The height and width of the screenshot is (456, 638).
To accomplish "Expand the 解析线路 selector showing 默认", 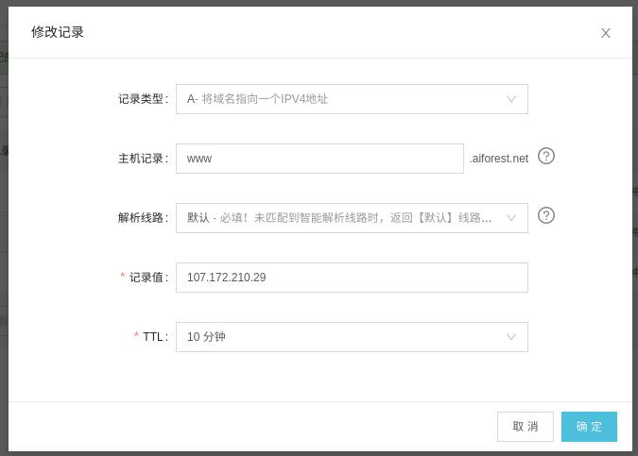I will pos(340,218).
